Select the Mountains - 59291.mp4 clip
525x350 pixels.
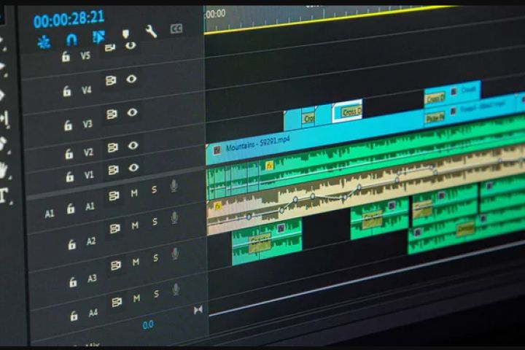tap(257, 144)
